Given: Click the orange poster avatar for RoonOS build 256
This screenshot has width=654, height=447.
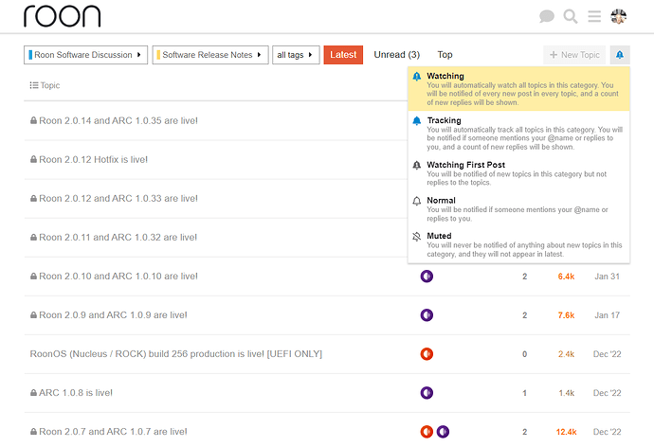Looking at the screenshot, I should (427, 354).
